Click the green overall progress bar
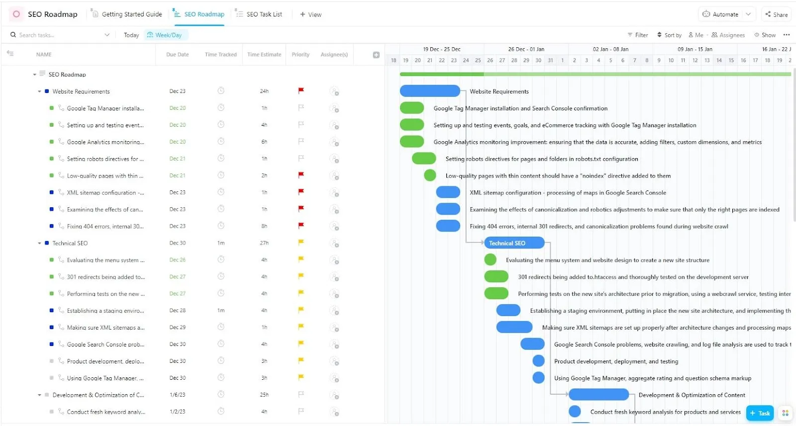 point(595,74)
